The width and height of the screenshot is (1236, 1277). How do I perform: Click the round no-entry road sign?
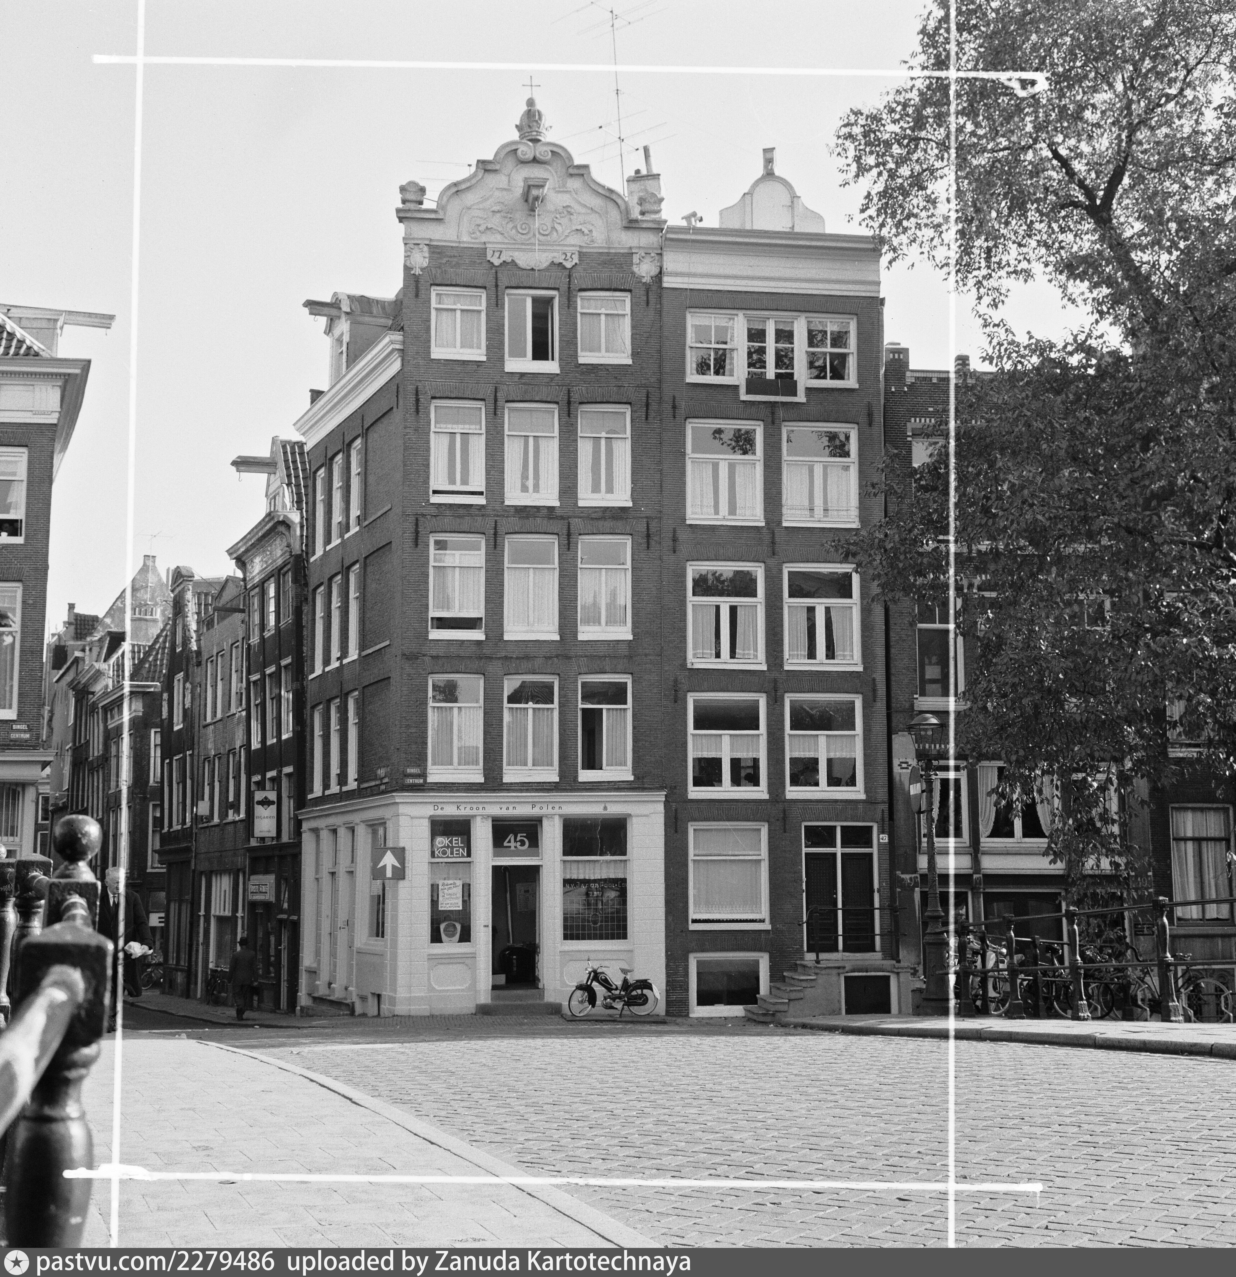(915, 788)
